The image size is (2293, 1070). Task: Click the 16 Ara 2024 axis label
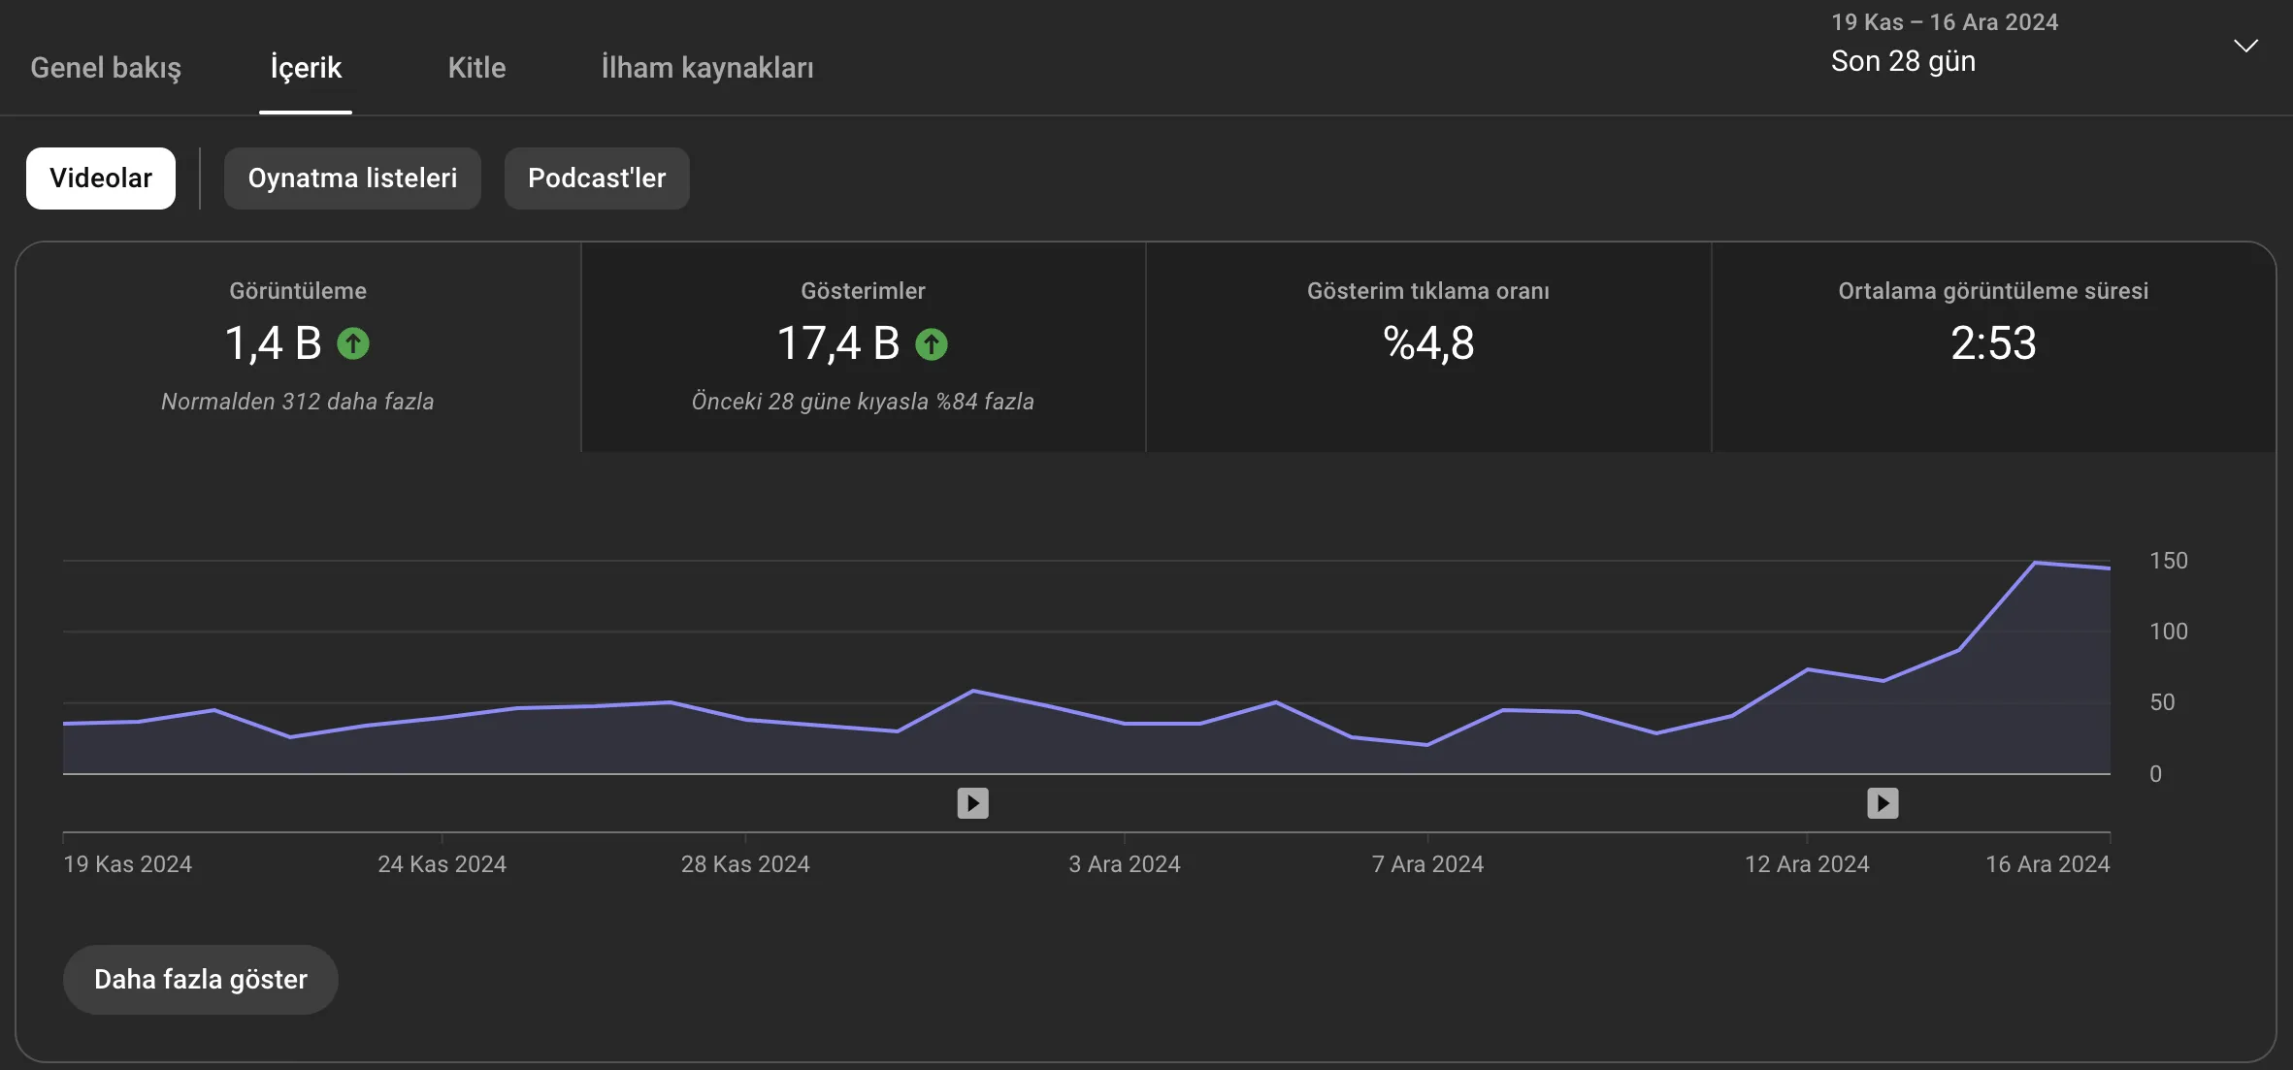2047,863
